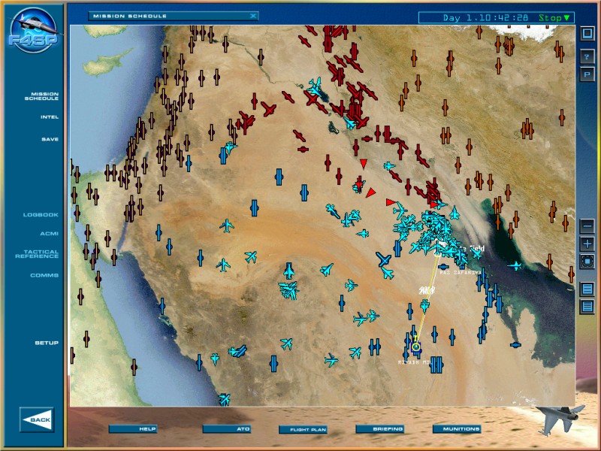The width and height of the screenshot is (601, 451).
Task: Open the Setup screen
Action: point(47,343)
